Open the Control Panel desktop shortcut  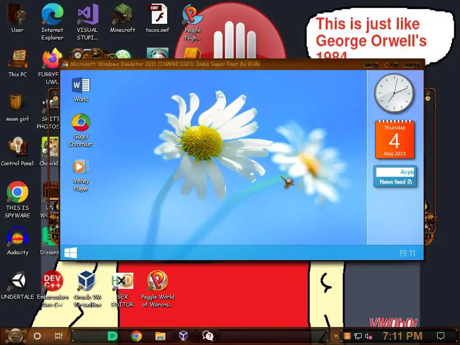pos(18,151)
